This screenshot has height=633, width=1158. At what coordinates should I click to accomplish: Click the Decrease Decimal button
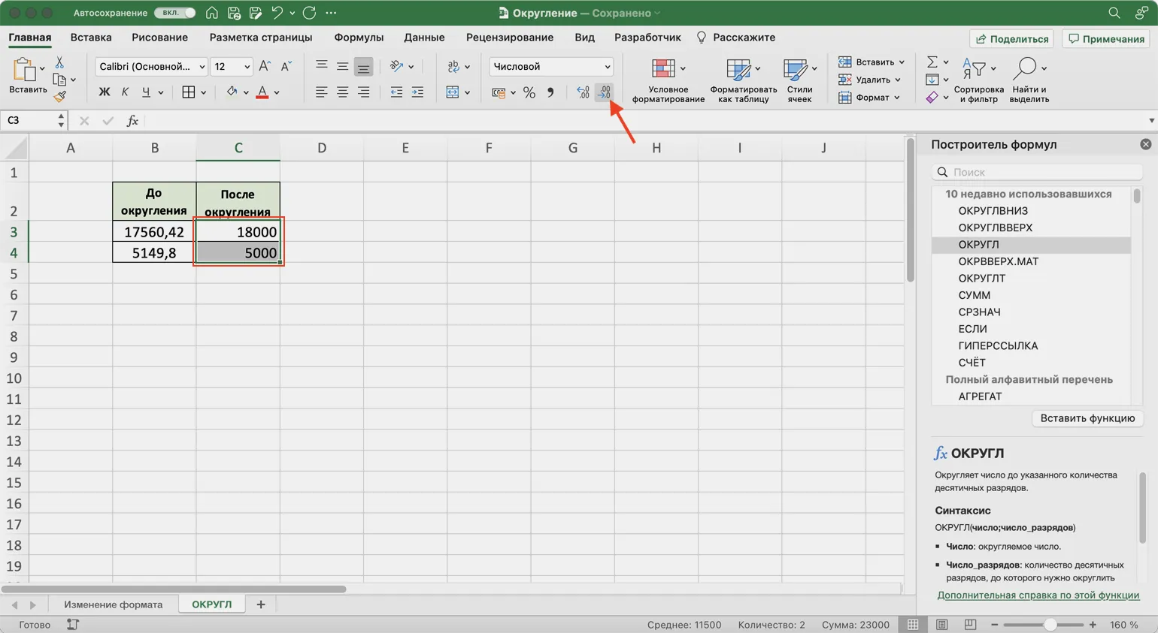604,92
